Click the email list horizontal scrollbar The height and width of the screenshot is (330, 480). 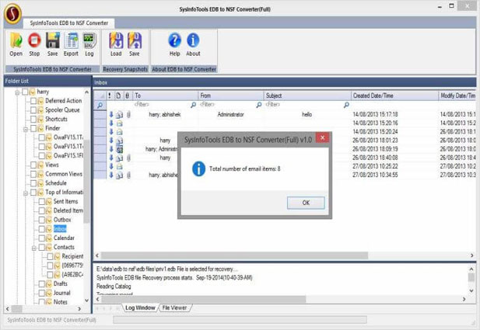234,255
